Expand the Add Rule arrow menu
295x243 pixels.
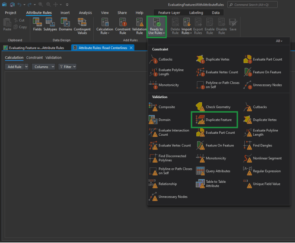coord(27,67)
